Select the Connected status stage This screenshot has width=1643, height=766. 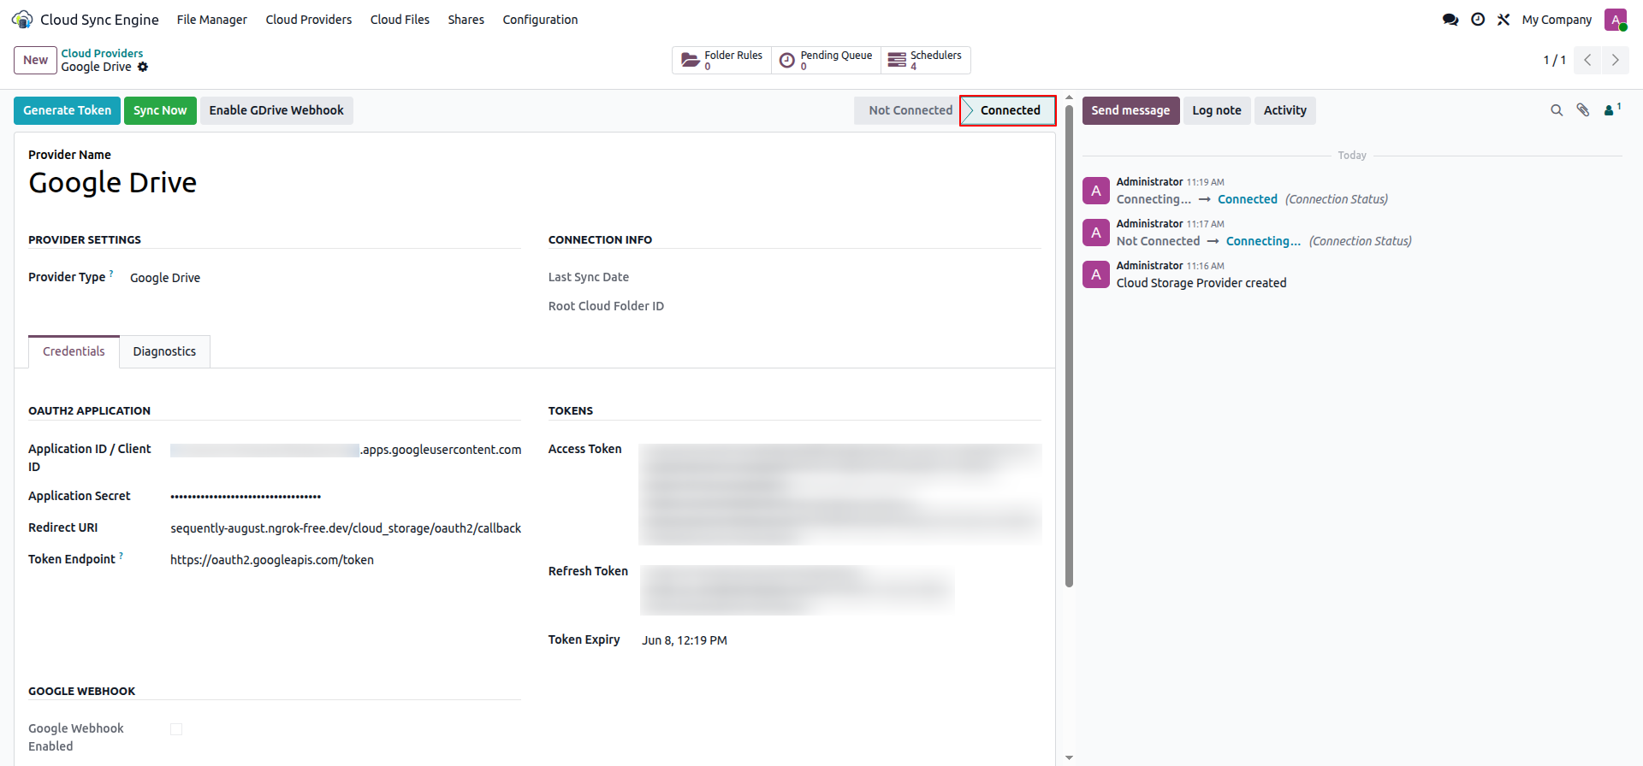pyautogui.click(x=1009, y=110)
